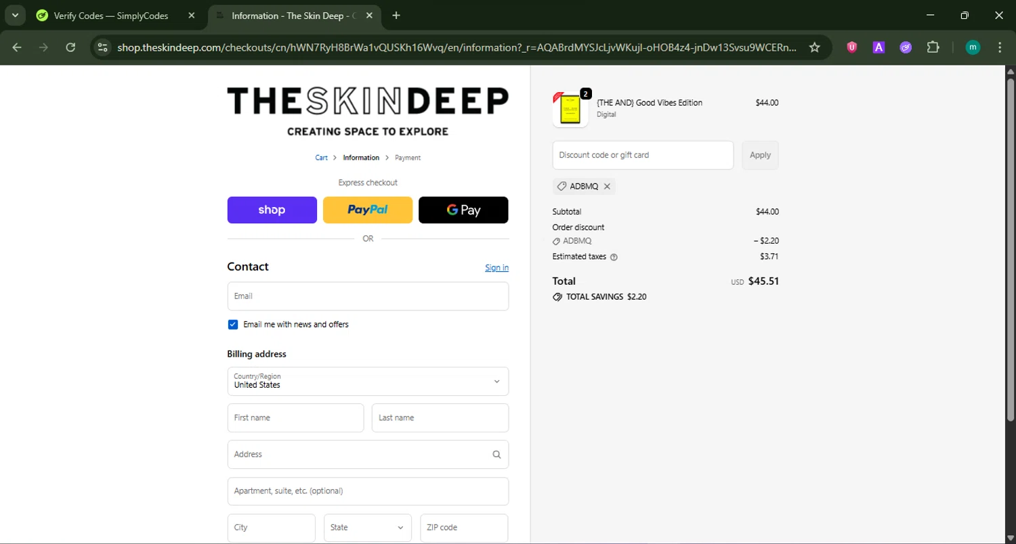Remove the ADBMQ discount code
The height and width of the screenshot is (544, 1016).
point(607,186)
